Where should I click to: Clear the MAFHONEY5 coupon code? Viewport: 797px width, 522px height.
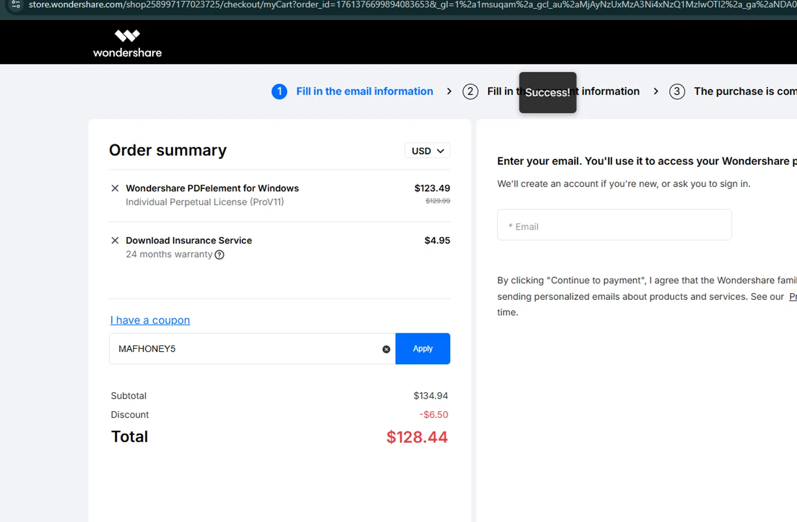386,349
